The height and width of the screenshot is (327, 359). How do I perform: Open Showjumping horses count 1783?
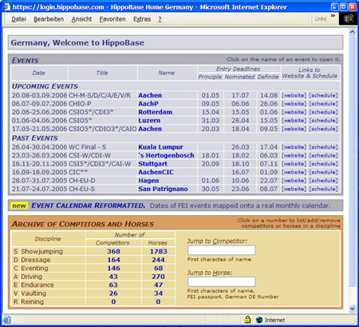point(159,251)
